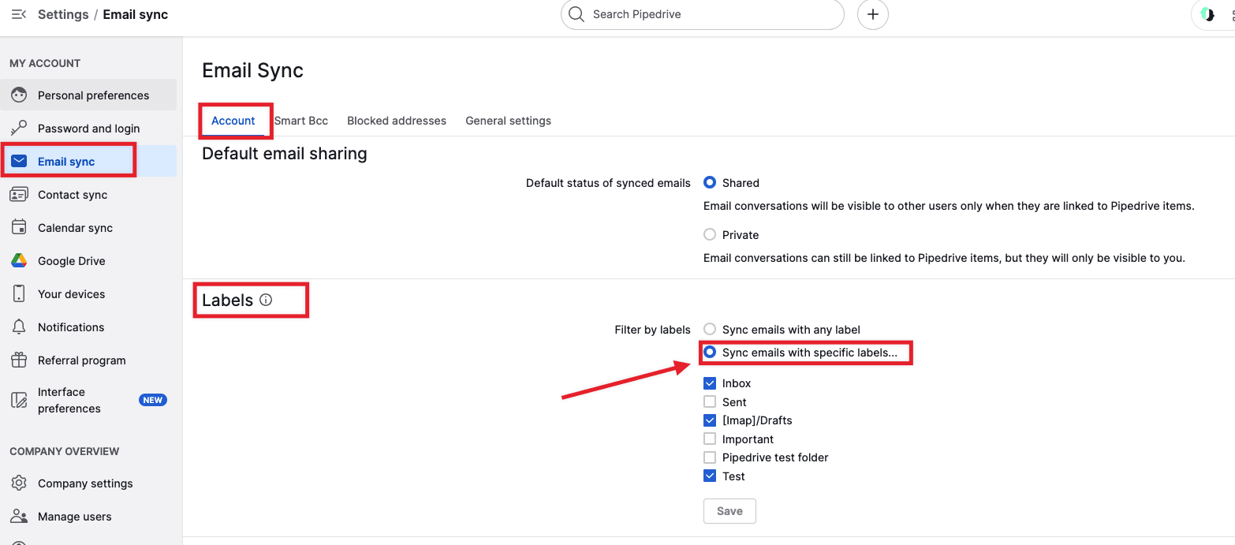The height and width of the screenshot is (545, 1235).
Task: Select the Private radio button
Action: (710, 235)
